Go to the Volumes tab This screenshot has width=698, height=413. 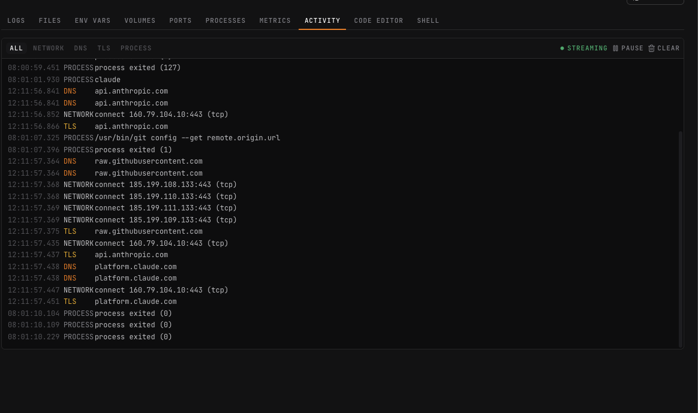point(140,20)
